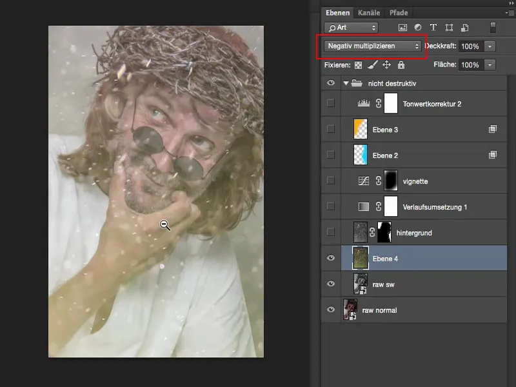Select the vignette layer mask thumbnail

(x=391, y=181)
